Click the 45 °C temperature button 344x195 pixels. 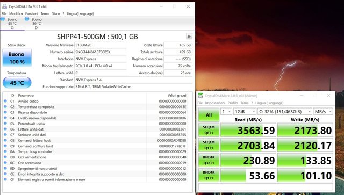tap(17, 83)
